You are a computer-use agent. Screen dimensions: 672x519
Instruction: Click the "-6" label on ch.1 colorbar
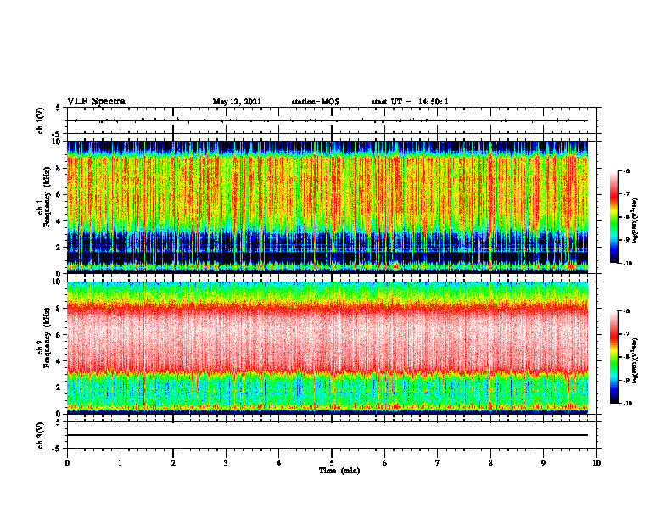(x=626, y=170)
